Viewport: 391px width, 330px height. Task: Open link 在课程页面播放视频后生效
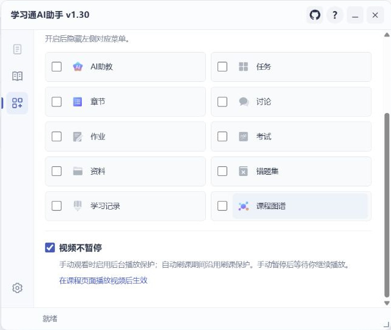[x=103, y=280]
